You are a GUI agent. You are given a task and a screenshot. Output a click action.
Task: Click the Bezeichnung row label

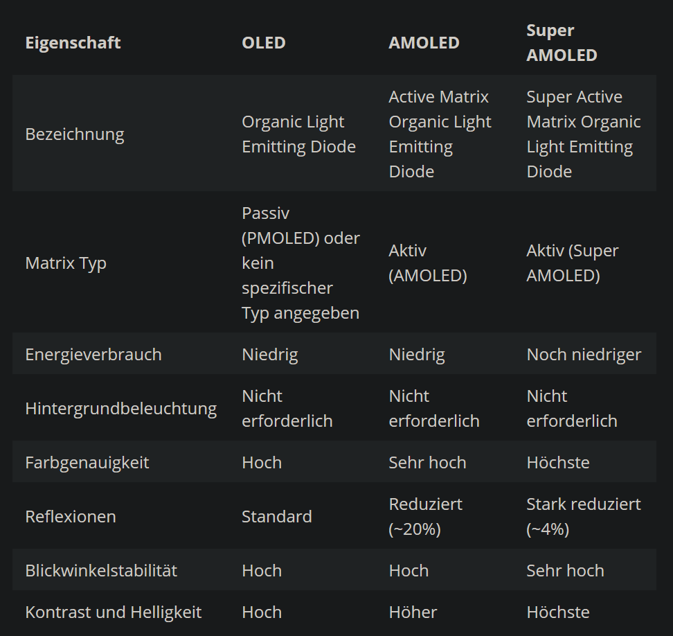[x=75, y=134]
